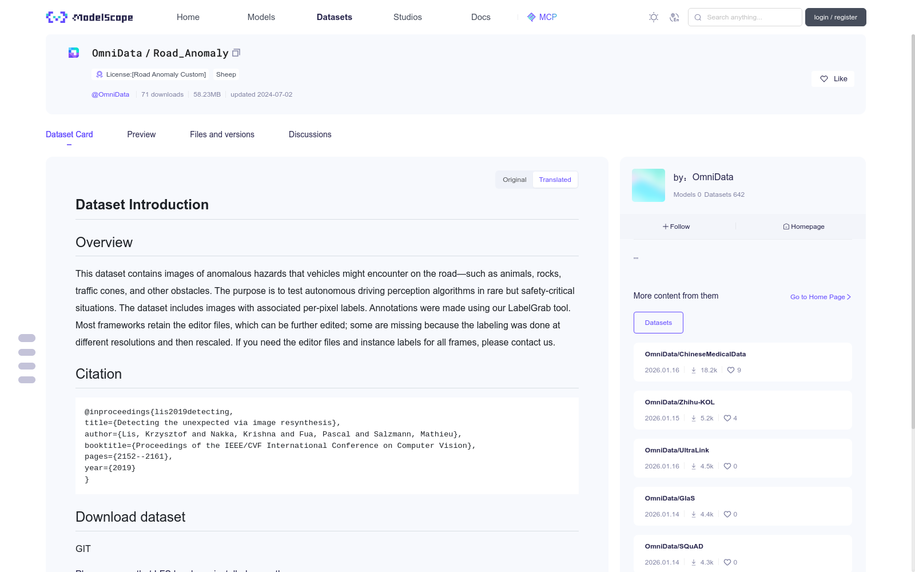This screenshot has width=915, height=572.
Task: Click the Models 0 count
Action: click(687, 194)
